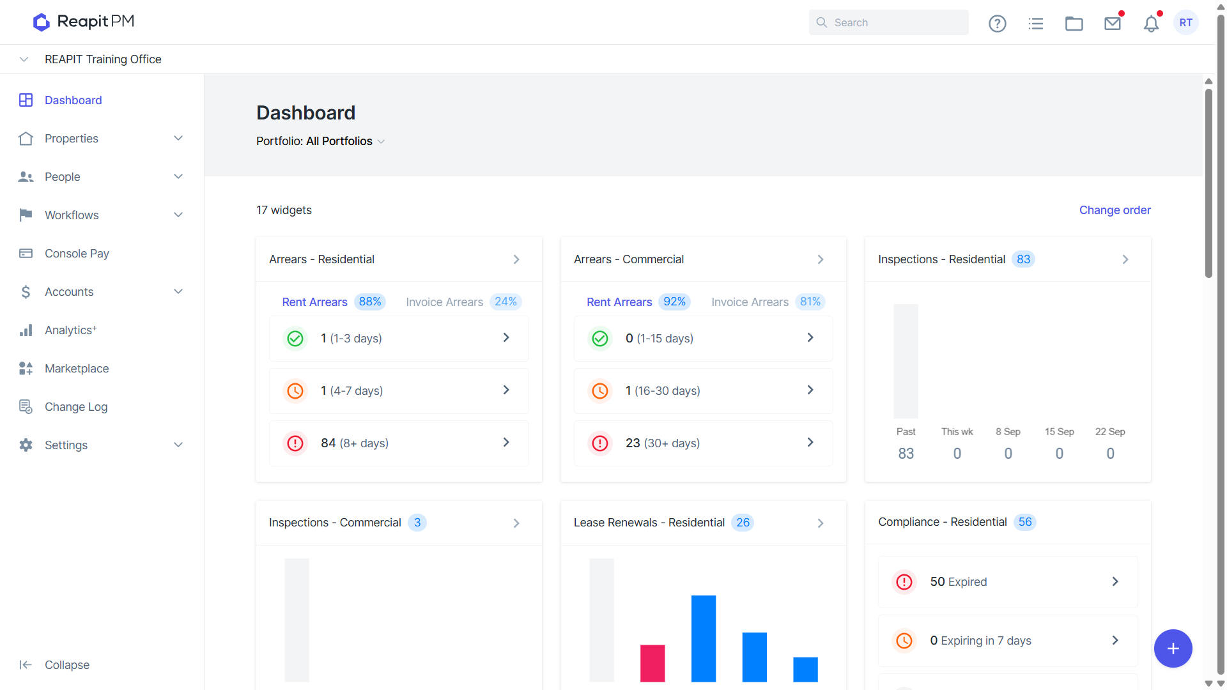The width and height of the screenshot is (1227, 690).
Task: Open the 84 (8+ days) arrears row
Action: pyautogui.click(x=399, y=443)
